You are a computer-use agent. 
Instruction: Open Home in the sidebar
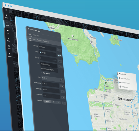[x=7, y=16]
